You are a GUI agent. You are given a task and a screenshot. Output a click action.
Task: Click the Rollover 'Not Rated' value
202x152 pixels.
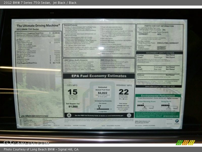coord(170,75)
